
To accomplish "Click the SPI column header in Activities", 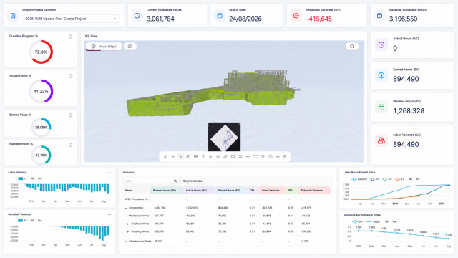I will [x=291, y=191].
